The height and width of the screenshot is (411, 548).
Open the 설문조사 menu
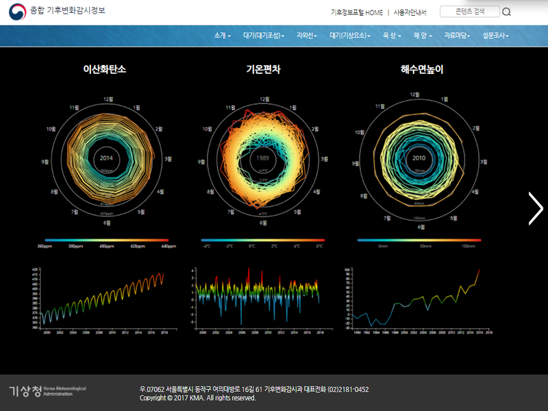coord(499,36)
